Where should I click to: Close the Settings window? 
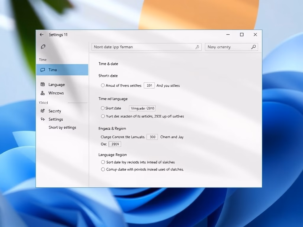coord(255,35)
